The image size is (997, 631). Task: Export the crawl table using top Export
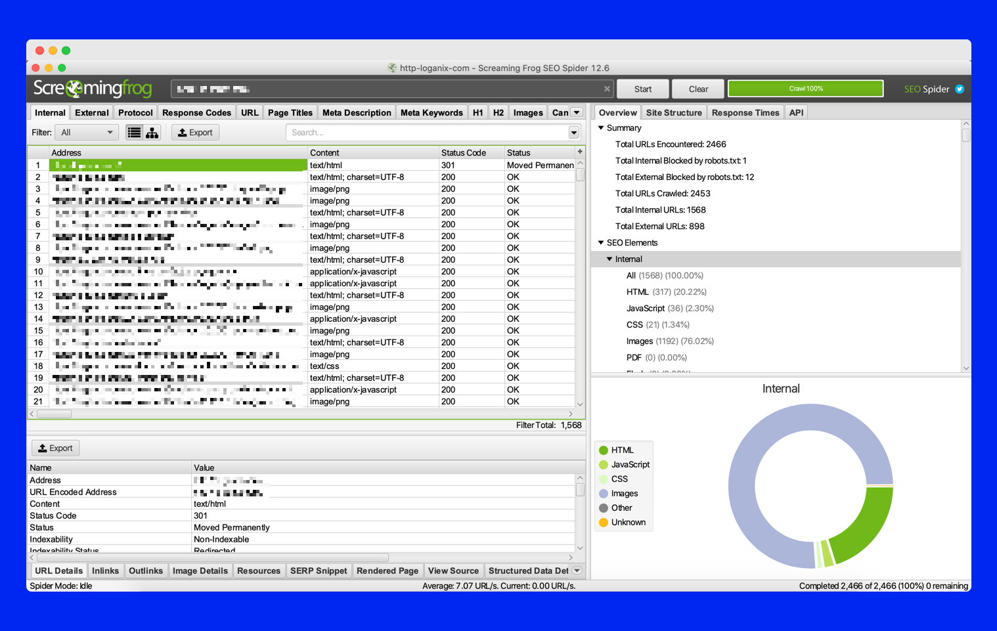[x=195, y=133]
